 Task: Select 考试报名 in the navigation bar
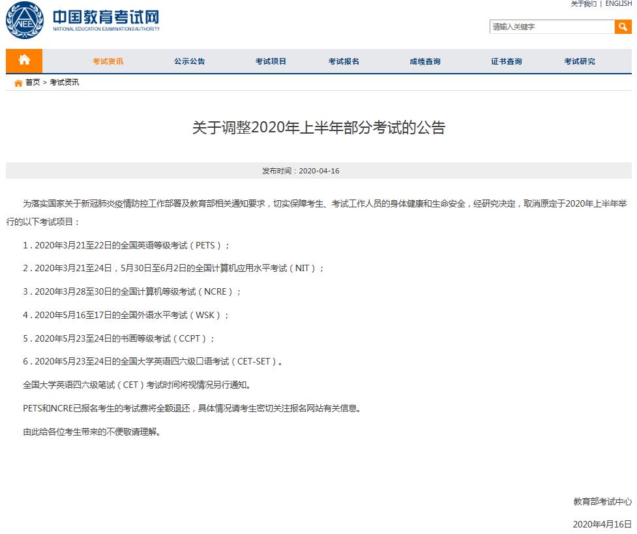[344, 61]
